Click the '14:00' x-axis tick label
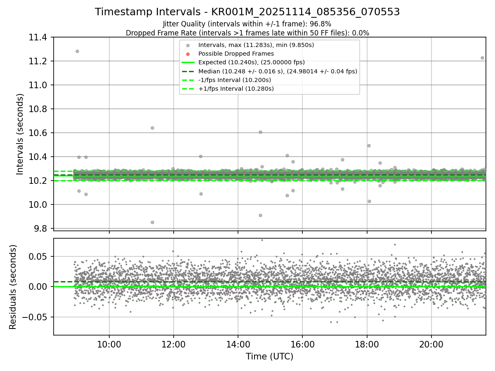The width and height of the screenshot is (495, 371). 238,344
